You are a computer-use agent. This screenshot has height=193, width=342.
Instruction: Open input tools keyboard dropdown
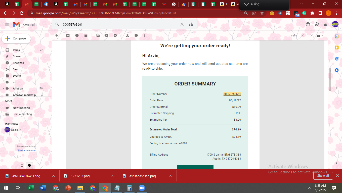click(x=320, y=35)
